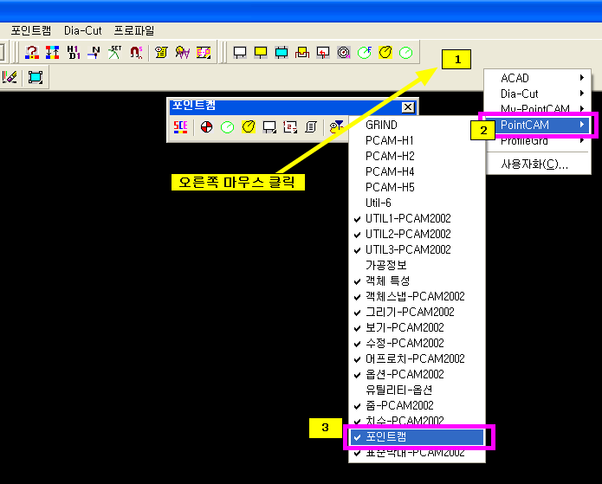Enable the 가공정보 toolbar entry
The height and width of the screenshot is (484, 602).
[417, 265]
